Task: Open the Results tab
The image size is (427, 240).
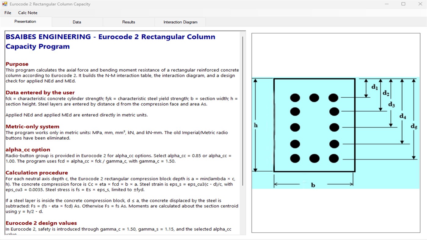Action: (x=128, y=22)
